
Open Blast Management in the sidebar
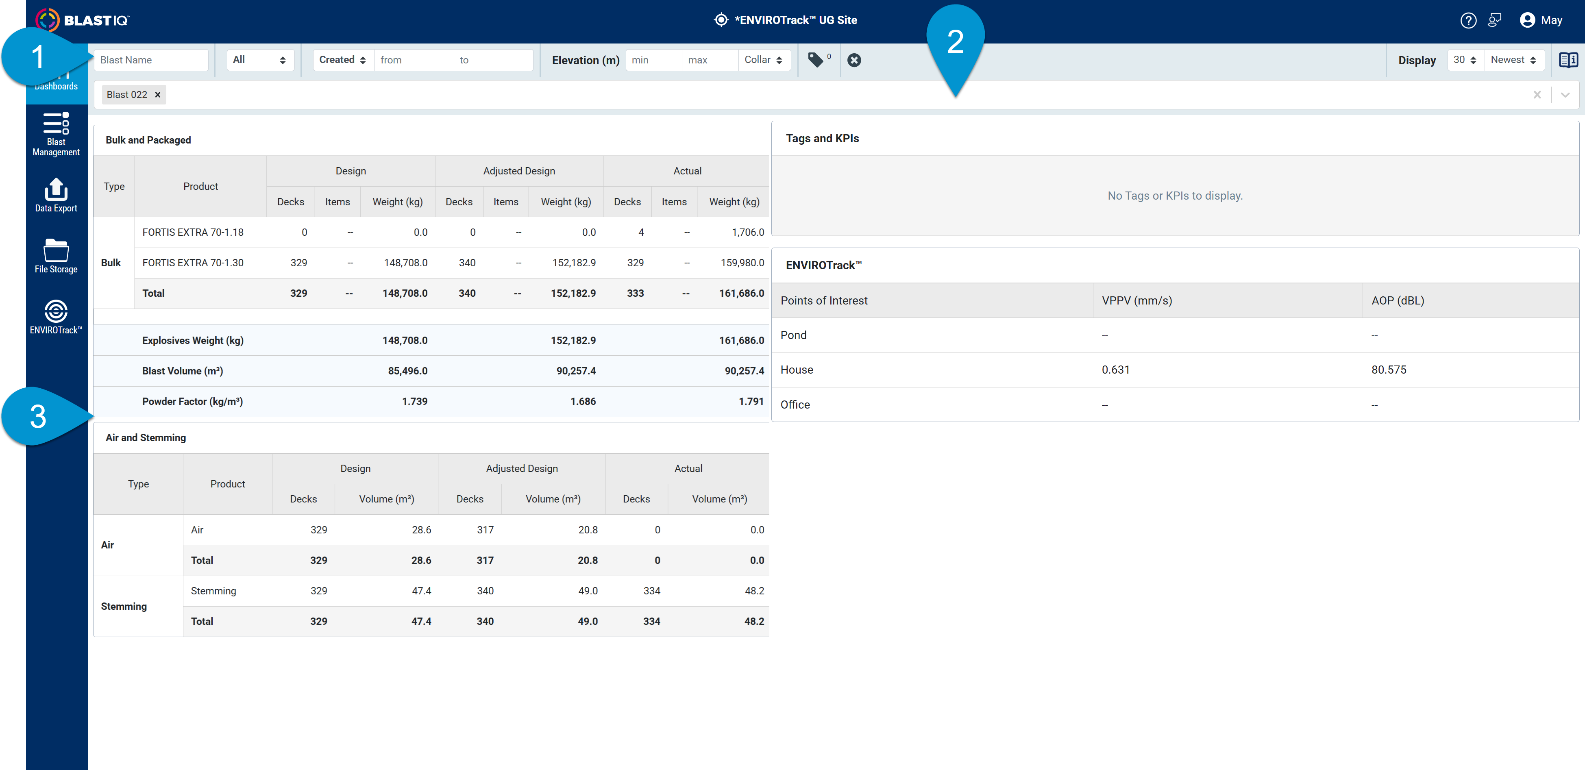pos(56,134)
